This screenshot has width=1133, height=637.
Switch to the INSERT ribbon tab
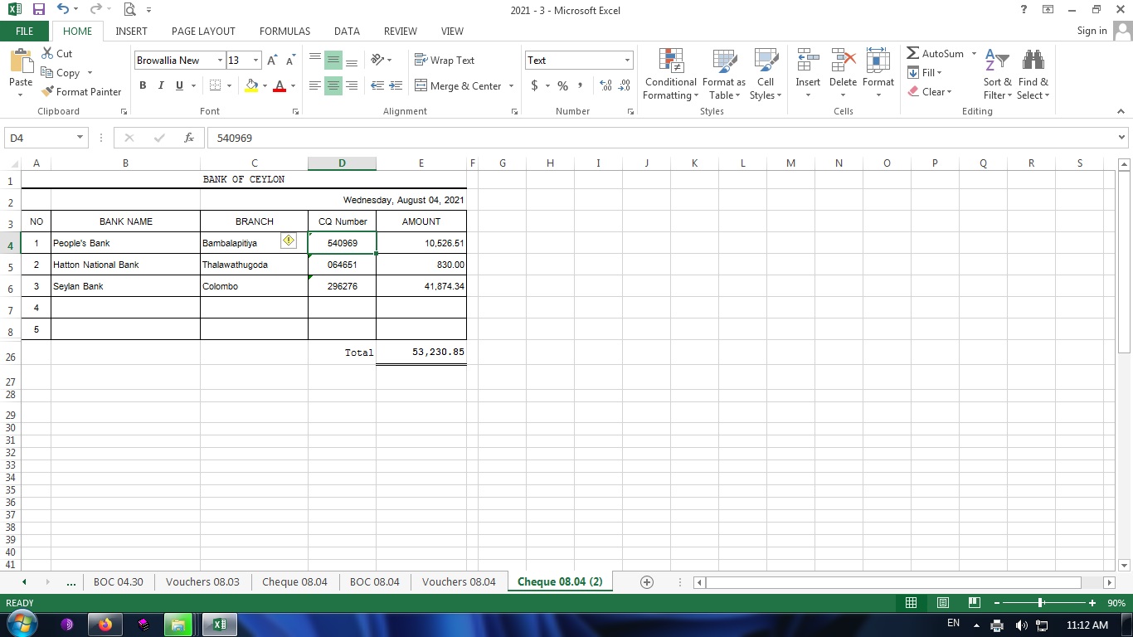click(131, 31)
